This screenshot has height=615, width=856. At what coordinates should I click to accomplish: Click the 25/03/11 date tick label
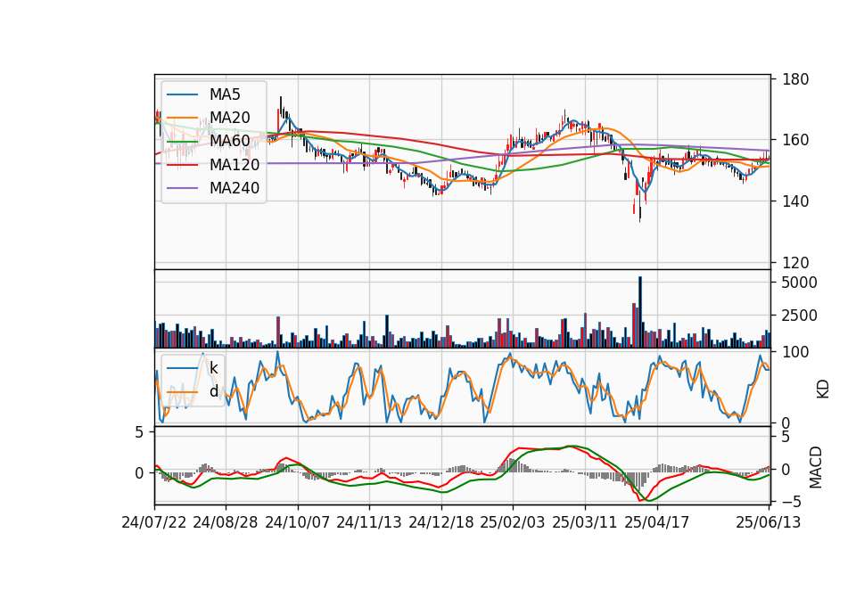[x=585, y=522]
